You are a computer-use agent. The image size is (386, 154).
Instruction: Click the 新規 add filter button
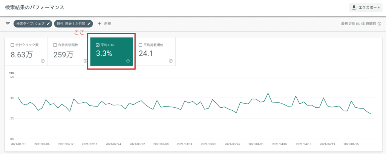tap(105, 24)
